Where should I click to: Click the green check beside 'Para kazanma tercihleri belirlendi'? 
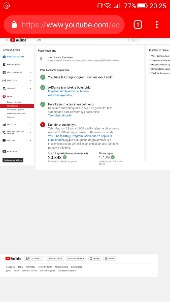pos(43,104)
